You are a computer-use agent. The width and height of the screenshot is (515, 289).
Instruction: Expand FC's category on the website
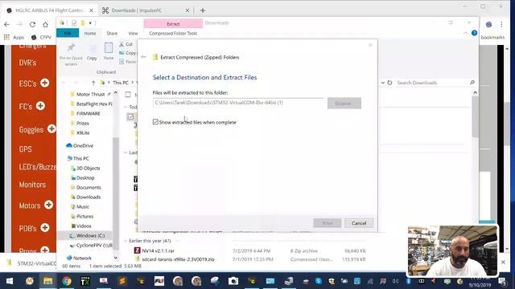pyautogui.click(x=40, y=105)
